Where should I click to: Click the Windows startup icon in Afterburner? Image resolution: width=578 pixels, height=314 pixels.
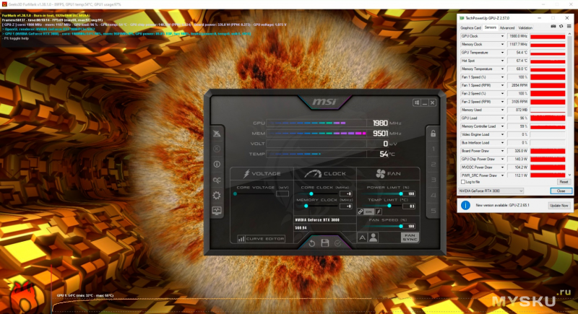417,103
